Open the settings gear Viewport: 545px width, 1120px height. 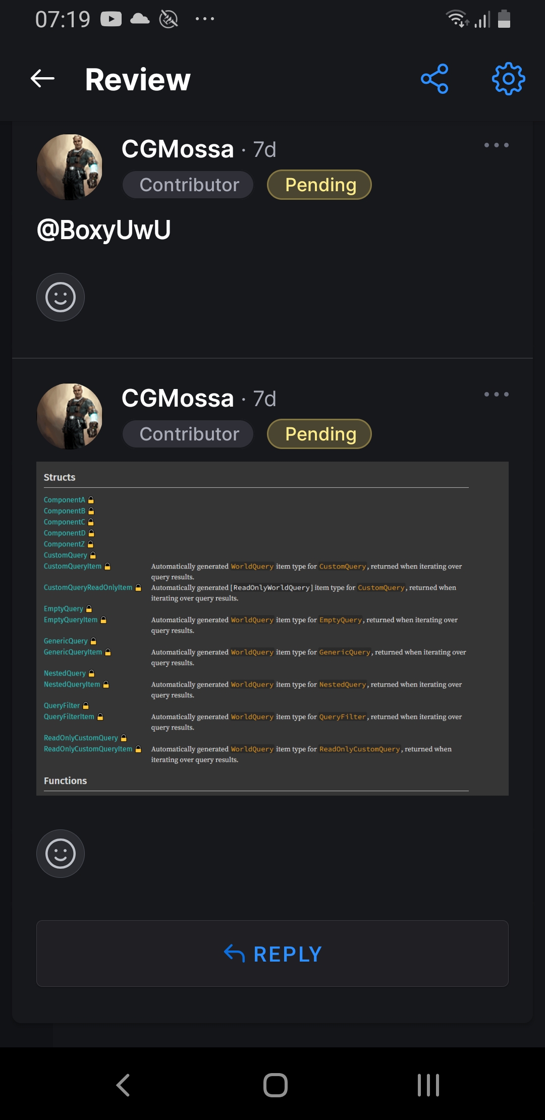507,79
